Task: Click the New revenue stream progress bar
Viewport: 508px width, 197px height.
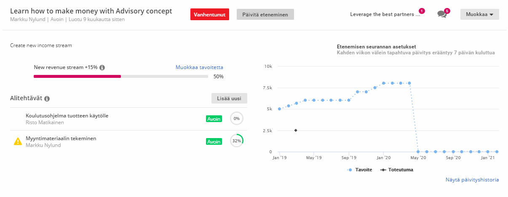Action: 121,77
